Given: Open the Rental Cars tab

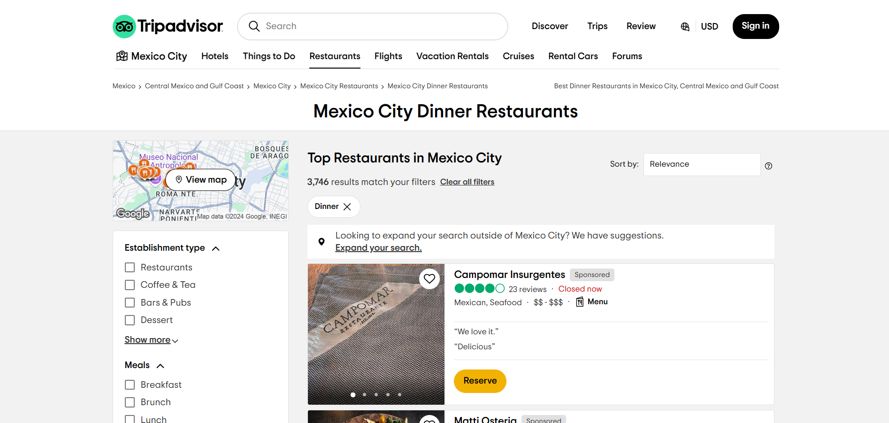Looking at the screenshot, I should [x=573, y=56].
